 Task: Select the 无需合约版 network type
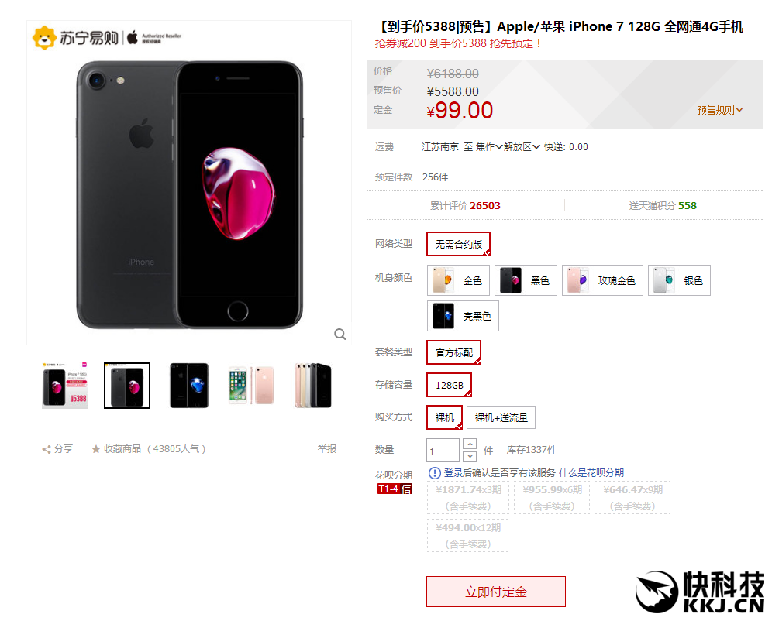pyautogui.click(x=458, y=244)
